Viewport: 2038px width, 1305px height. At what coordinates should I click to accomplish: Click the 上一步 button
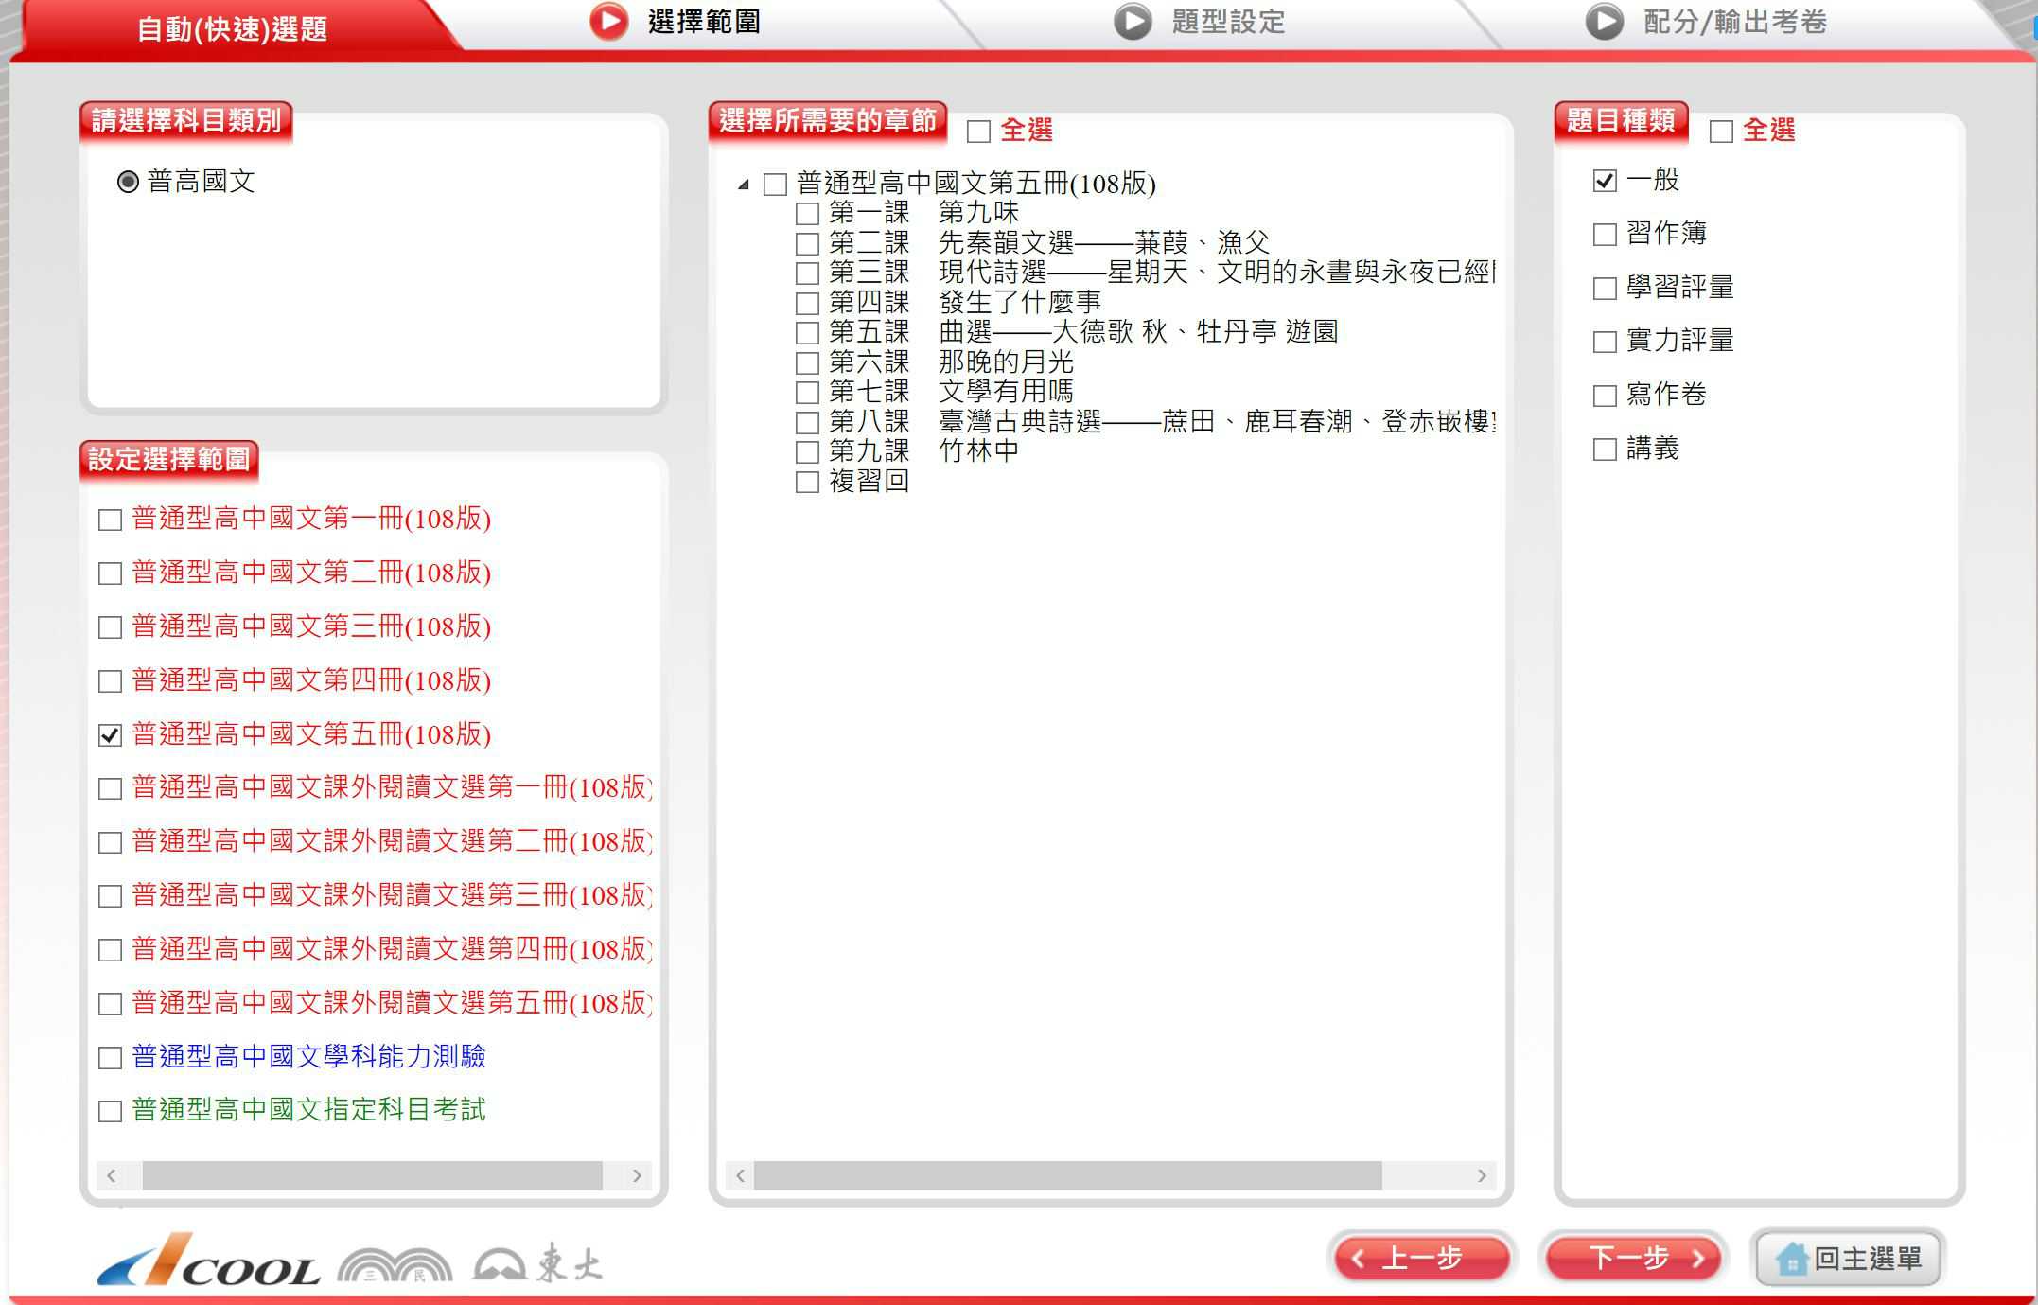coord(1421,1259)
